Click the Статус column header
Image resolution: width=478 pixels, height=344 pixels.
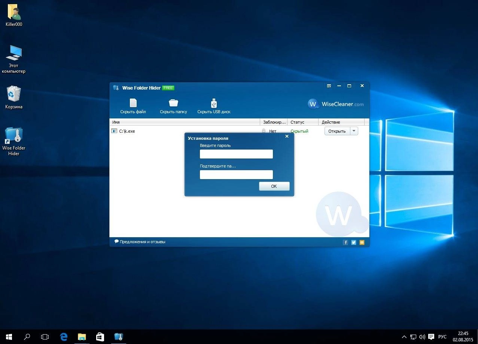(303, 122)
